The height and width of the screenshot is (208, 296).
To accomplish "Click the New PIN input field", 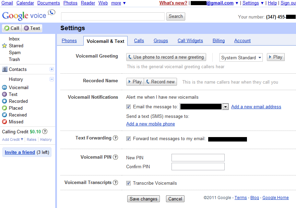I will 198,158.
